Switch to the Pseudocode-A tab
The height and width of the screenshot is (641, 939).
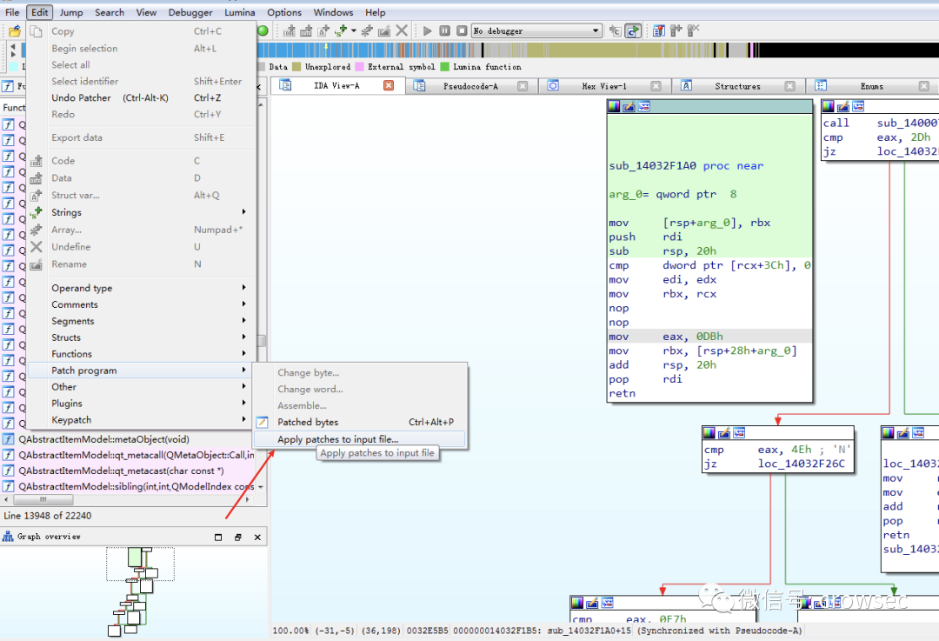[470, 85]
